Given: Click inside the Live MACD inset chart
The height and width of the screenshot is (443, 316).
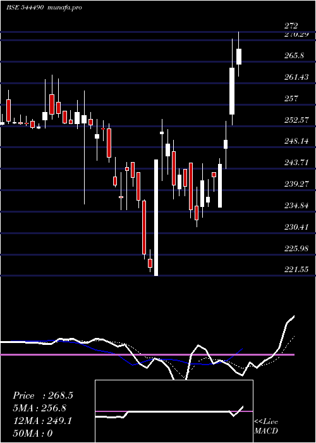Looking at the screenshot, I should [x=174, y=411].
